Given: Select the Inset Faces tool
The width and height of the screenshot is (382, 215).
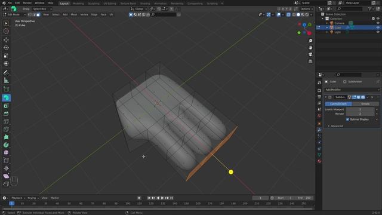Looking at the screenshot, I should coord(6,106).
